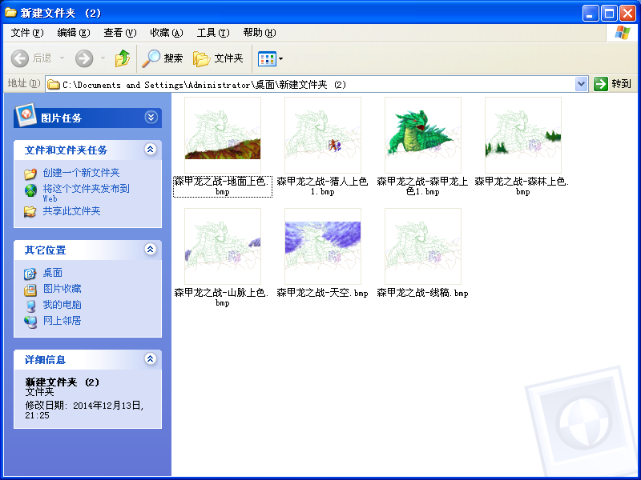Click the title bar folder icon
The width and height of the screenshot is (641, 480).
[x=10, y=13]
